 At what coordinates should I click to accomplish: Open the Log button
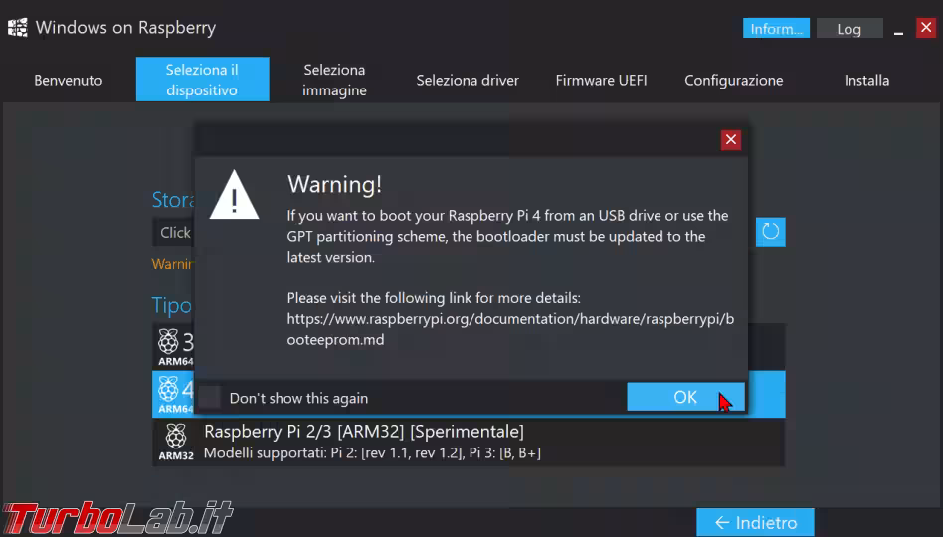[x=849, y=28]
